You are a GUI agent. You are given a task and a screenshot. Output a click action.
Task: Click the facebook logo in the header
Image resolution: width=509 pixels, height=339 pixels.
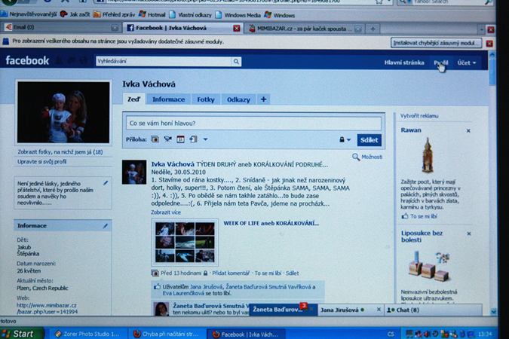pyautogui.click(x=27, y=61)
